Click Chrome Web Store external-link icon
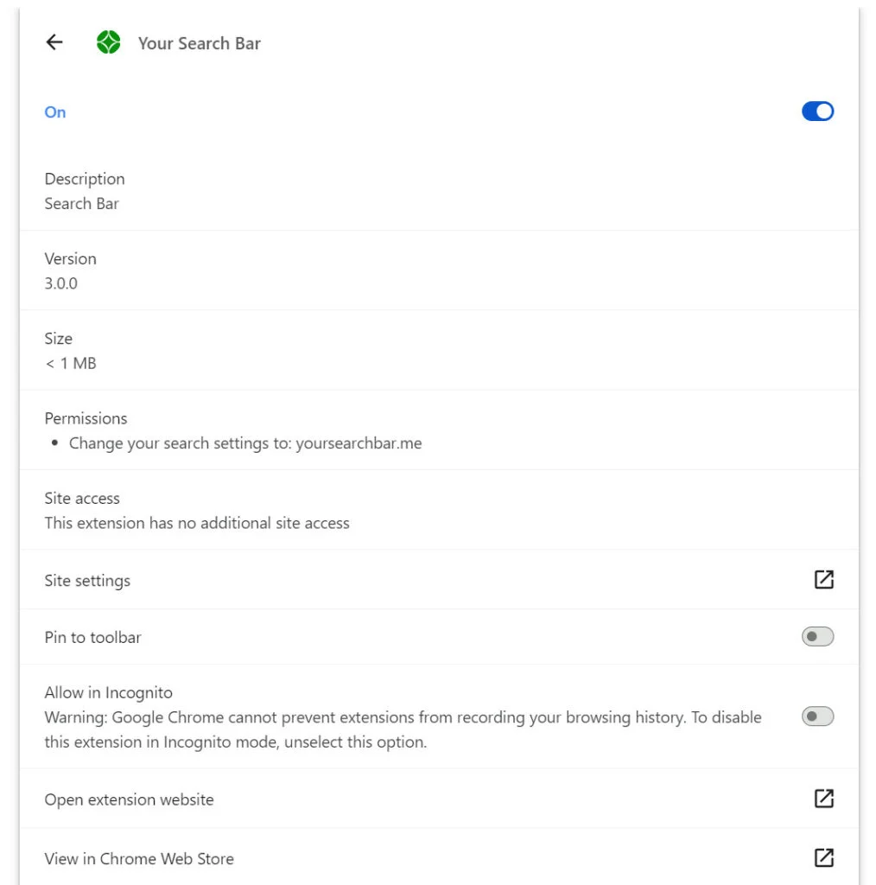The width and height of the screenshot is (876, 885). [x=823, y=857]
